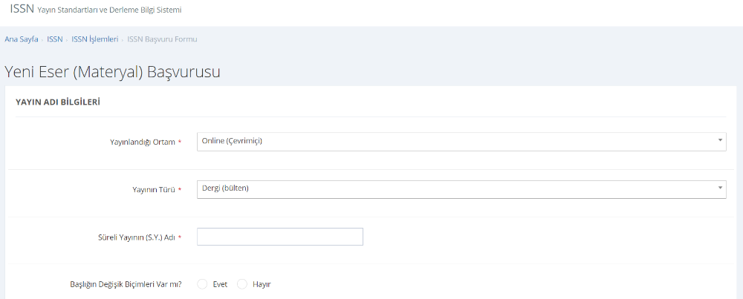Click the ISSN logo in the header
This screenshot has width=743, height=299.
point(22,9)
